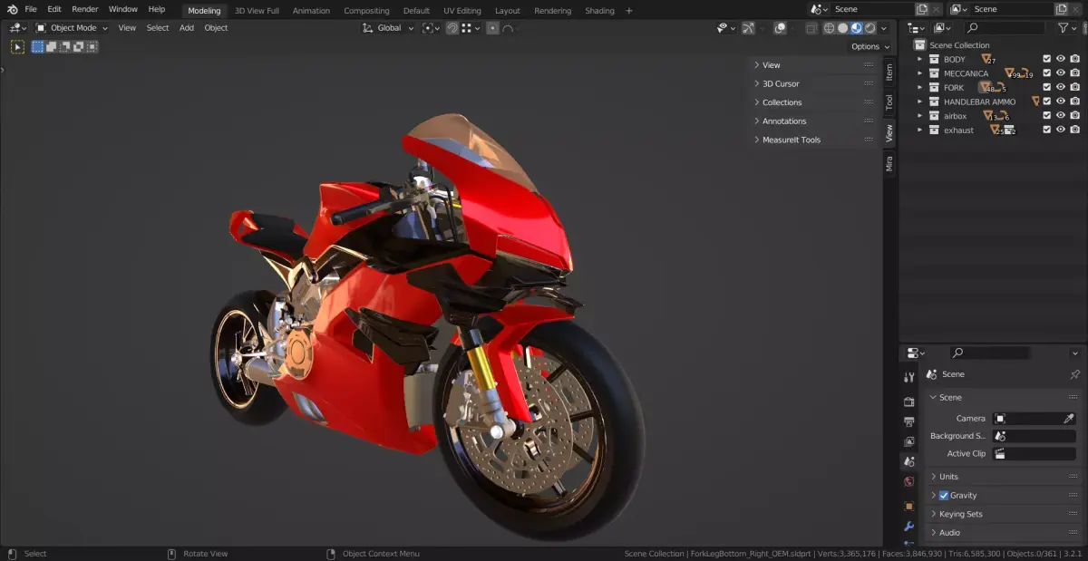The image size is (1088, 561).
Task: Open the editor type selector in viewport header
Action: [18, 28]
